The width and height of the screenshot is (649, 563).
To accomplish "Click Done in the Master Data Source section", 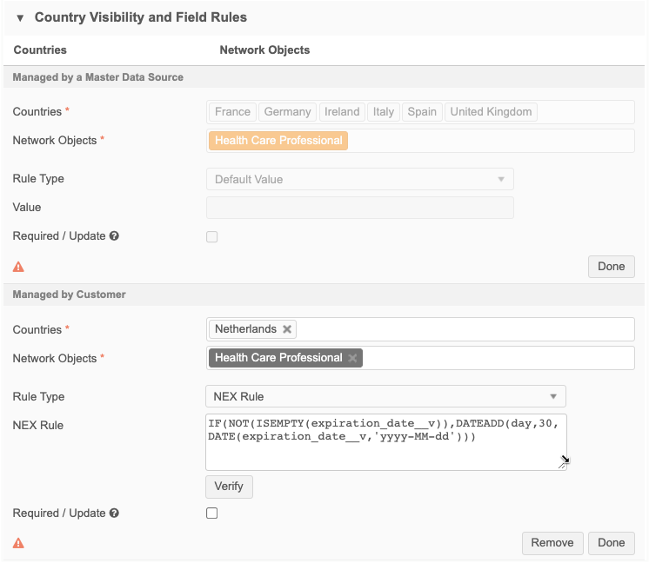I will (x=611, y=267).
